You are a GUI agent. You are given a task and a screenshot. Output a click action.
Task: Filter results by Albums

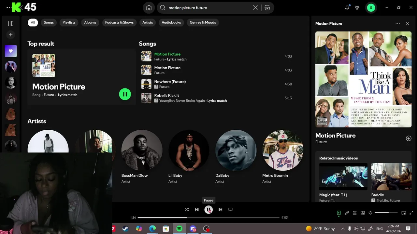pyautogui.click(x=90, y=22)
